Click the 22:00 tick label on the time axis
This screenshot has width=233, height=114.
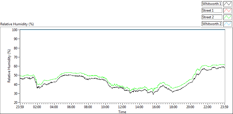[x=208, y=107]
